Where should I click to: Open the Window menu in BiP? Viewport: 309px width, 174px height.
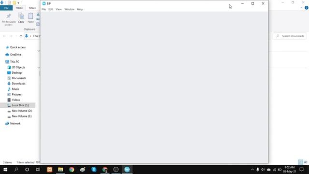tap(70, 9)
